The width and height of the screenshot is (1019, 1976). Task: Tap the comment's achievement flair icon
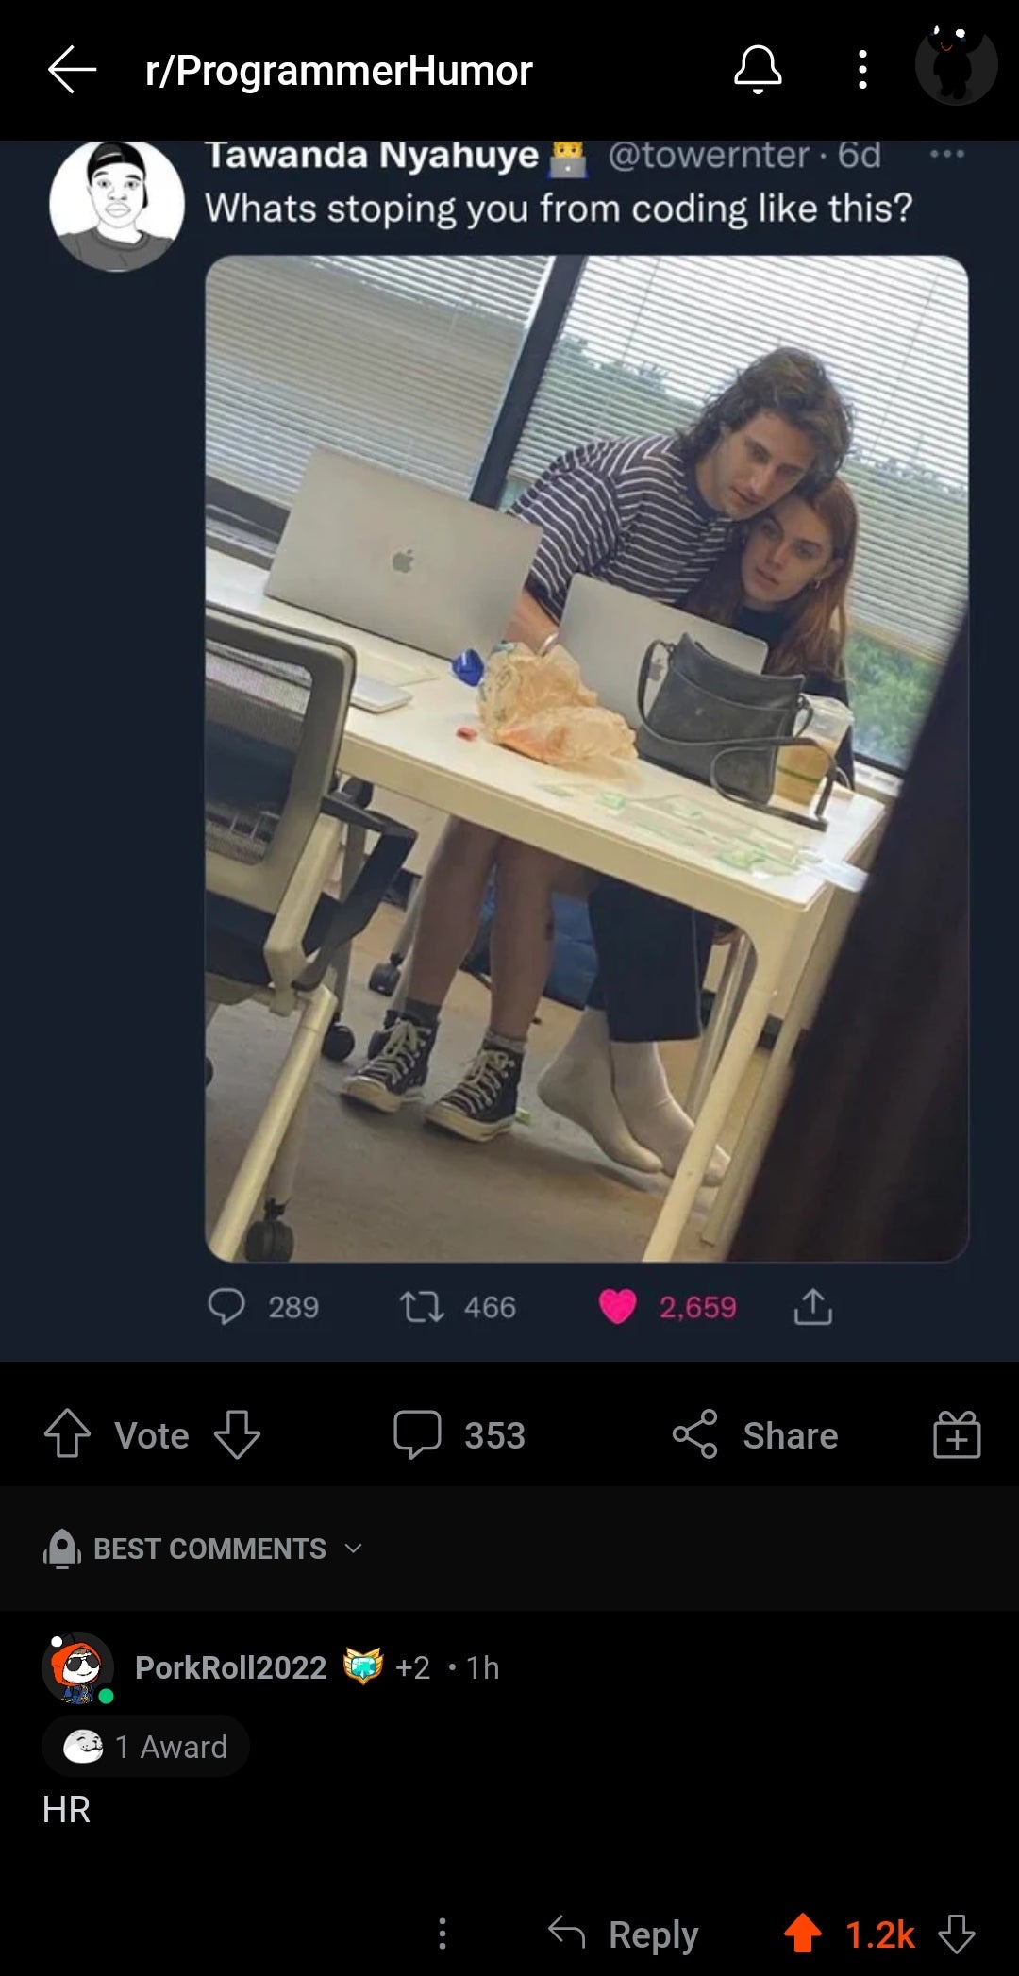363,1666
